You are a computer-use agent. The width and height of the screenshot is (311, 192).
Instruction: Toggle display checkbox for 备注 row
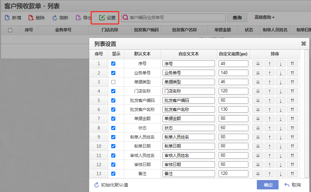pyautogui.click(x=113, y=174)
